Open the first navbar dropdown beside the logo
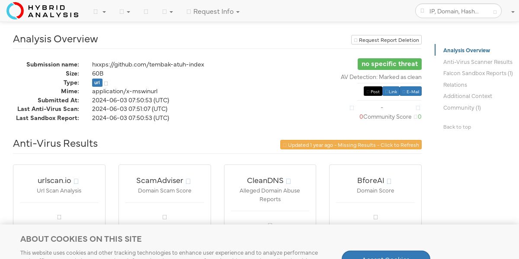 99,12
